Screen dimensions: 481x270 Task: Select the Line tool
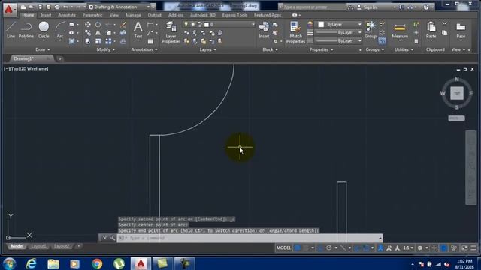click(11, 30)
